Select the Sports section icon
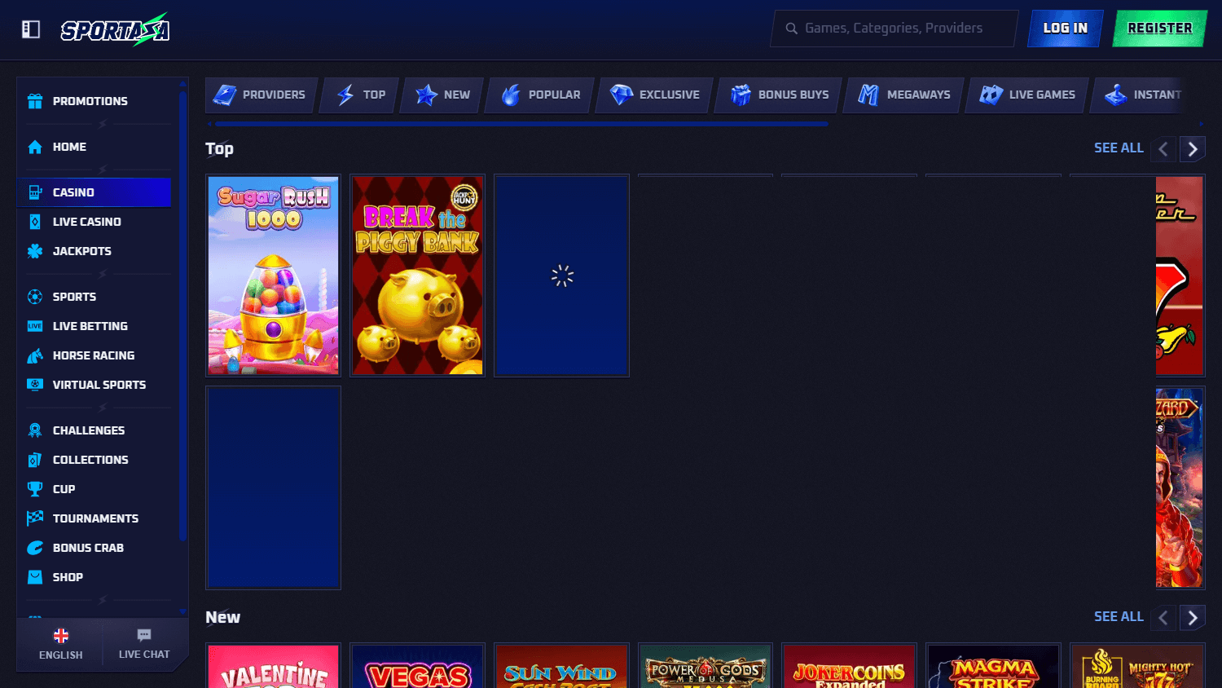 [35, 297]
